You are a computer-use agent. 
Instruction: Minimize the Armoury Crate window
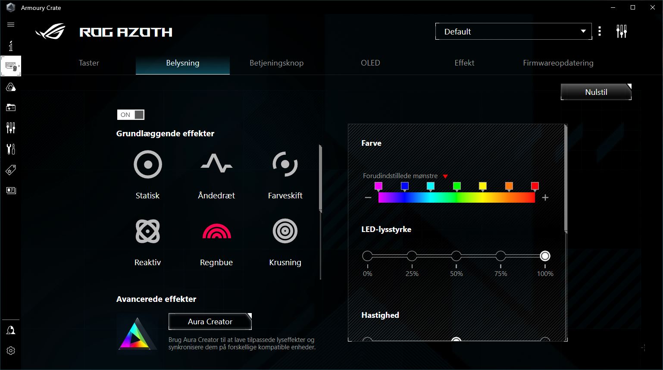click(613, 7)
